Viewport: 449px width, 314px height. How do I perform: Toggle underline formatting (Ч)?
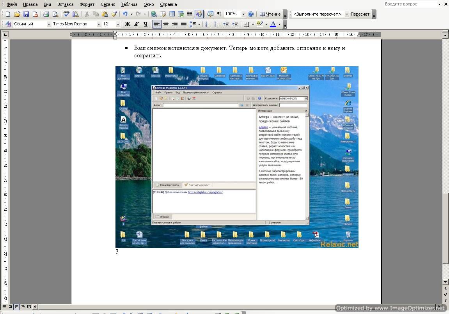click(146, 24)
